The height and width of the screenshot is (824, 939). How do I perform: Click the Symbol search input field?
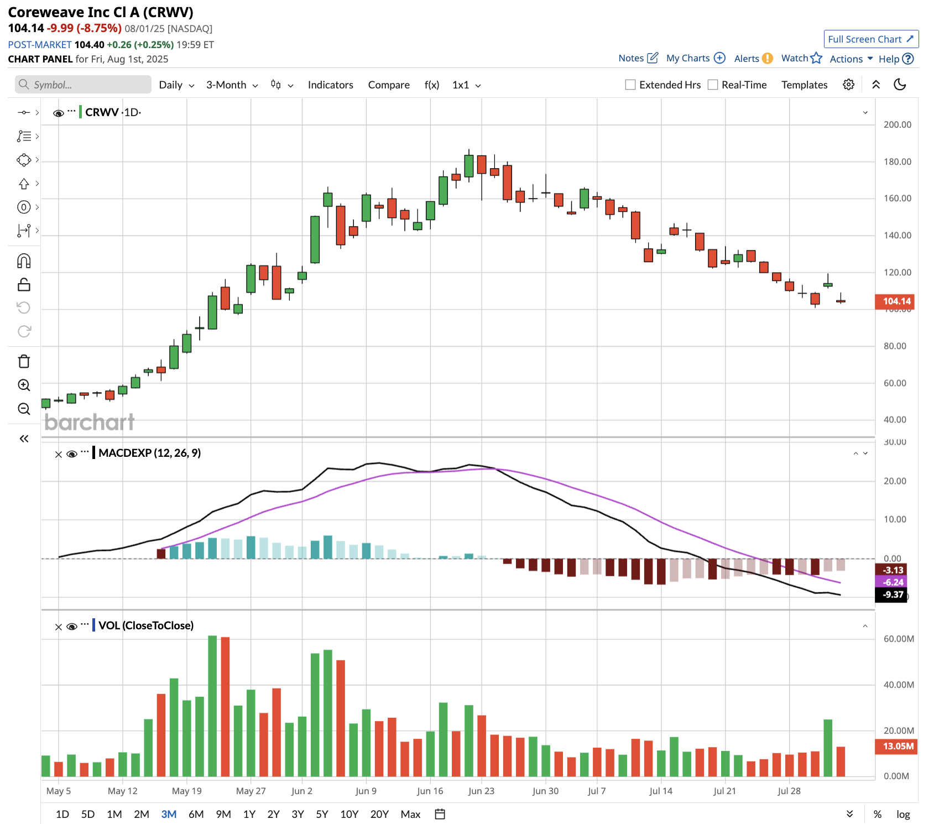(x=83, y=85)
